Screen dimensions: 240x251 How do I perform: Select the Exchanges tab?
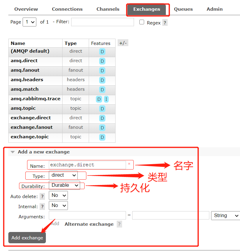147,9
